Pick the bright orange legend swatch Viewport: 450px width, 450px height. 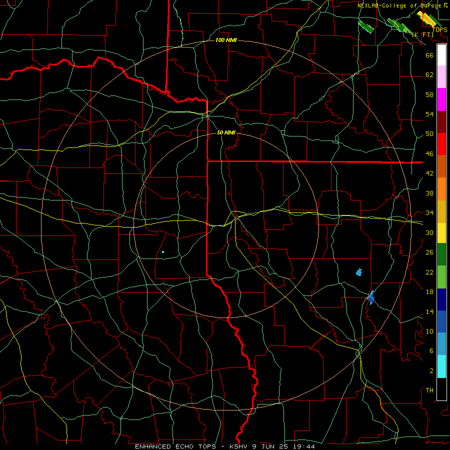[x=441, y=189]
